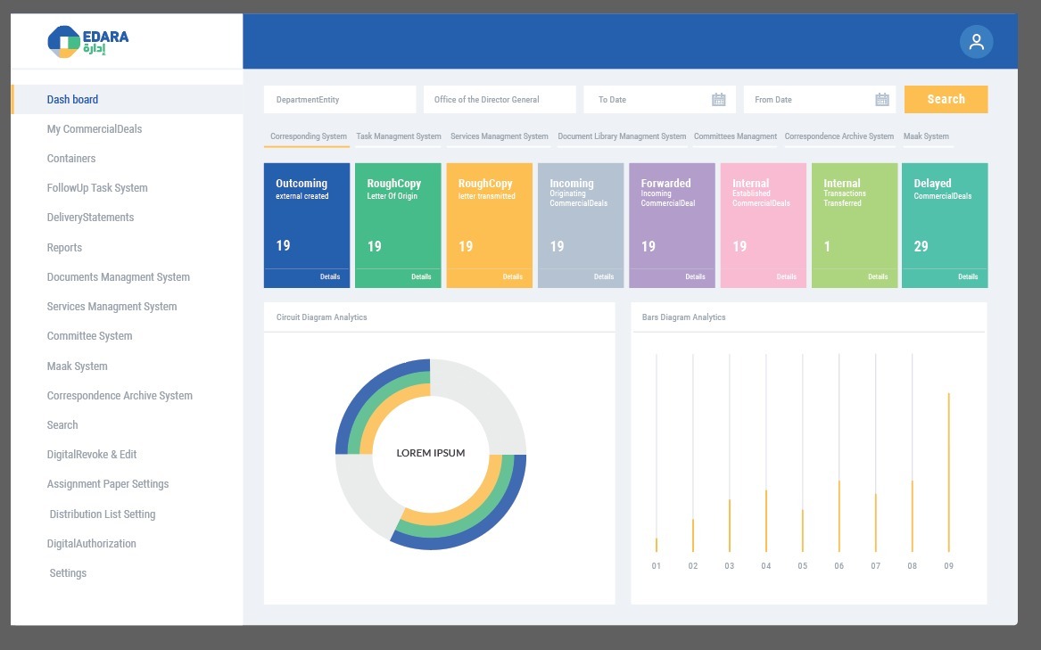View Details on Outcoming external created card

[x=330, y=277]
